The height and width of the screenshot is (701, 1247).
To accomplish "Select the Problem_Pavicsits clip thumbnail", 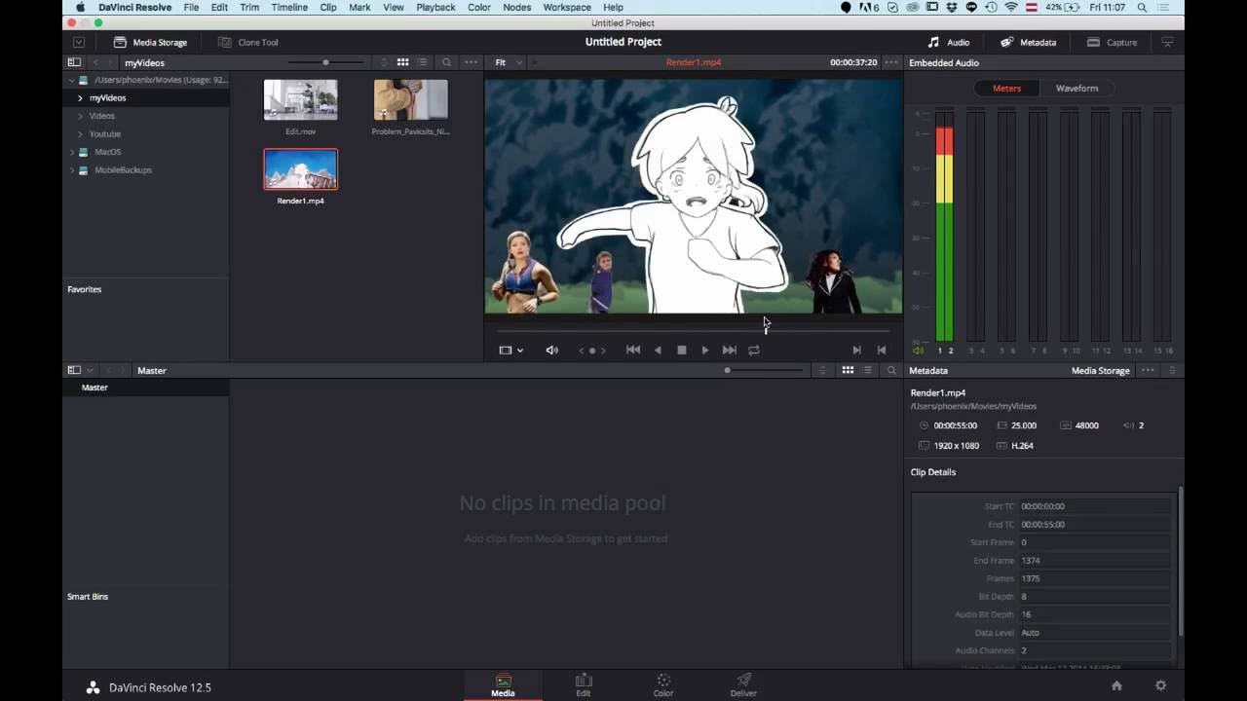I will coord(410,100).
